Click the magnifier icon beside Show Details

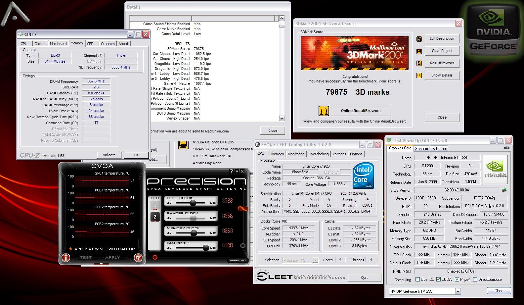click(419, 76)
